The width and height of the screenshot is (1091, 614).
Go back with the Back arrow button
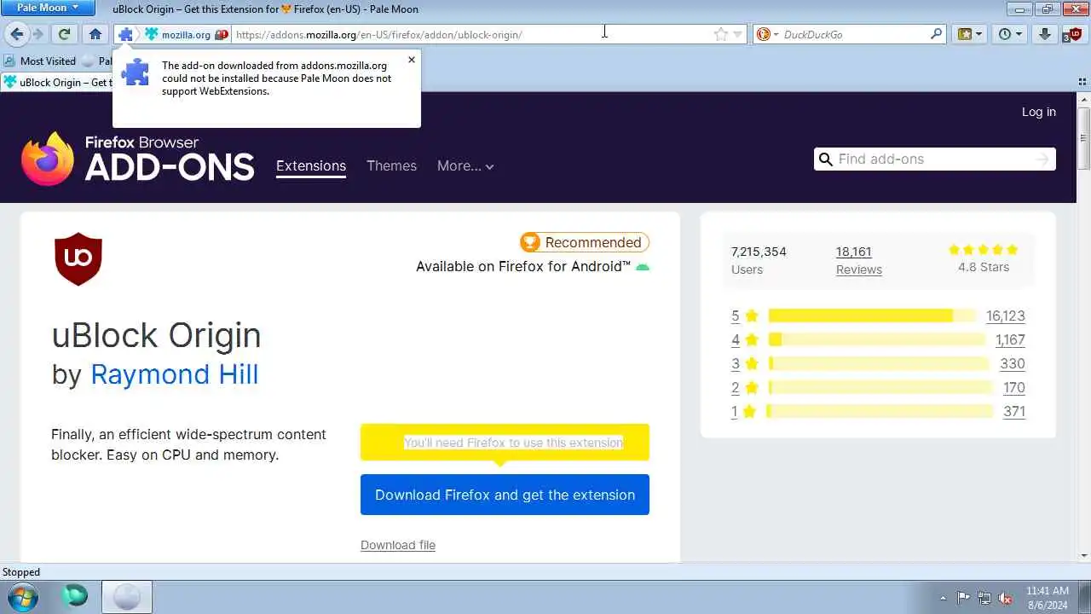point(17,34)
